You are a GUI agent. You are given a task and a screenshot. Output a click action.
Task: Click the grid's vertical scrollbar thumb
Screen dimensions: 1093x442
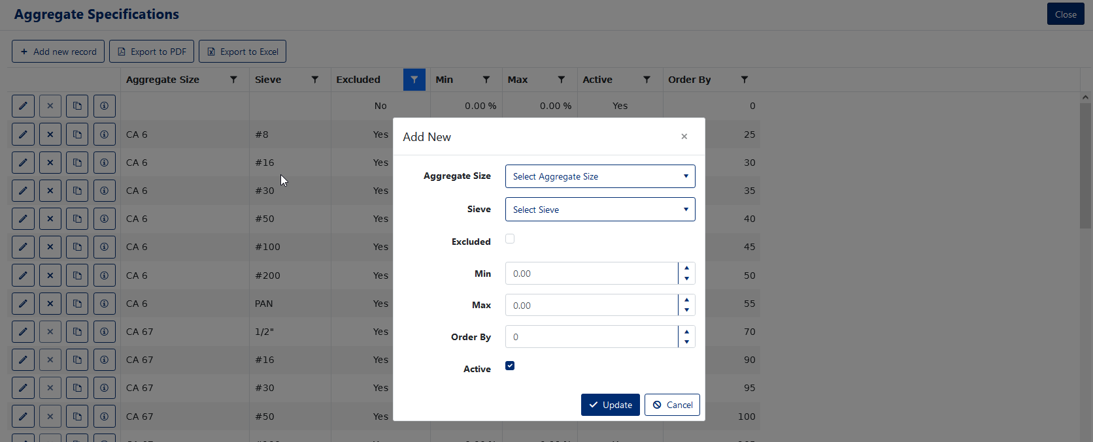tap(1085, 165)
